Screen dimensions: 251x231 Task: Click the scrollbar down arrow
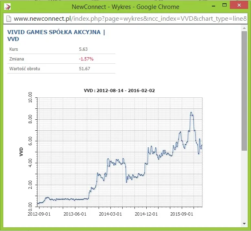tap(244, 224)
